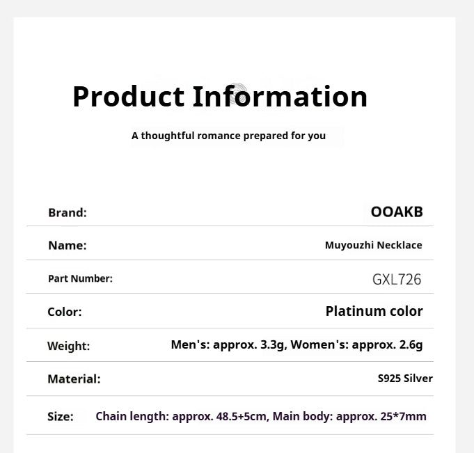Click the "Part Number:" label
This screenshot has width=474, height=453.
80,279
